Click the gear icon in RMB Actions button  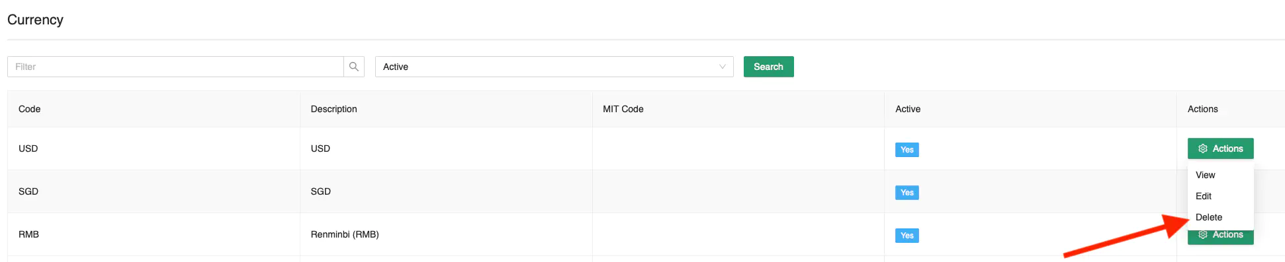click(x=1203, y=235)
